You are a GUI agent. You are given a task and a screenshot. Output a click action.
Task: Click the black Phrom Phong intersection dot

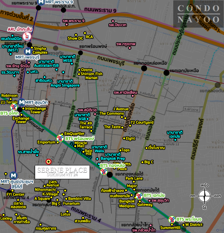pyautogui.click(x=80, y=53)
